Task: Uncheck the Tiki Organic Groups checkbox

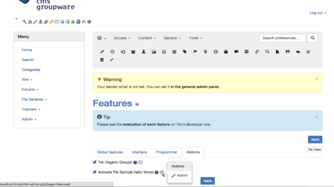Action: pyautogui.click(x=95, y=162)
